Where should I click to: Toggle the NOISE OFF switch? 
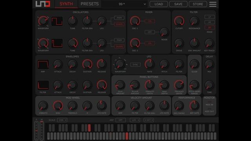[x=150, y=32]
